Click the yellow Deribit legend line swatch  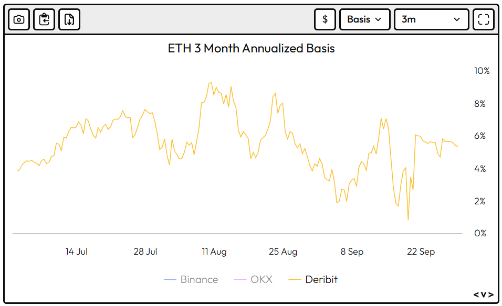295,280
